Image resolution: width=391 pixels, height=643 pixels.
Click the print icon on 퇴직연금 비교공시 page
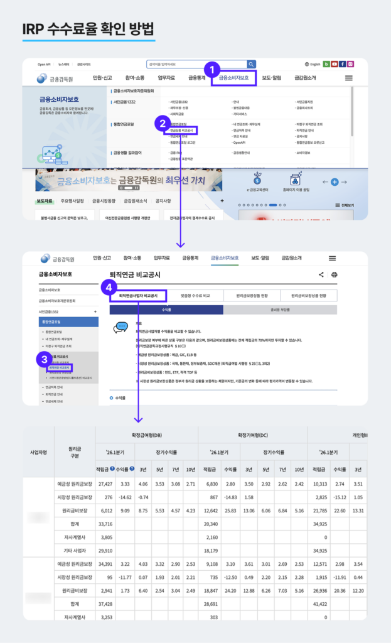(335, 274)
